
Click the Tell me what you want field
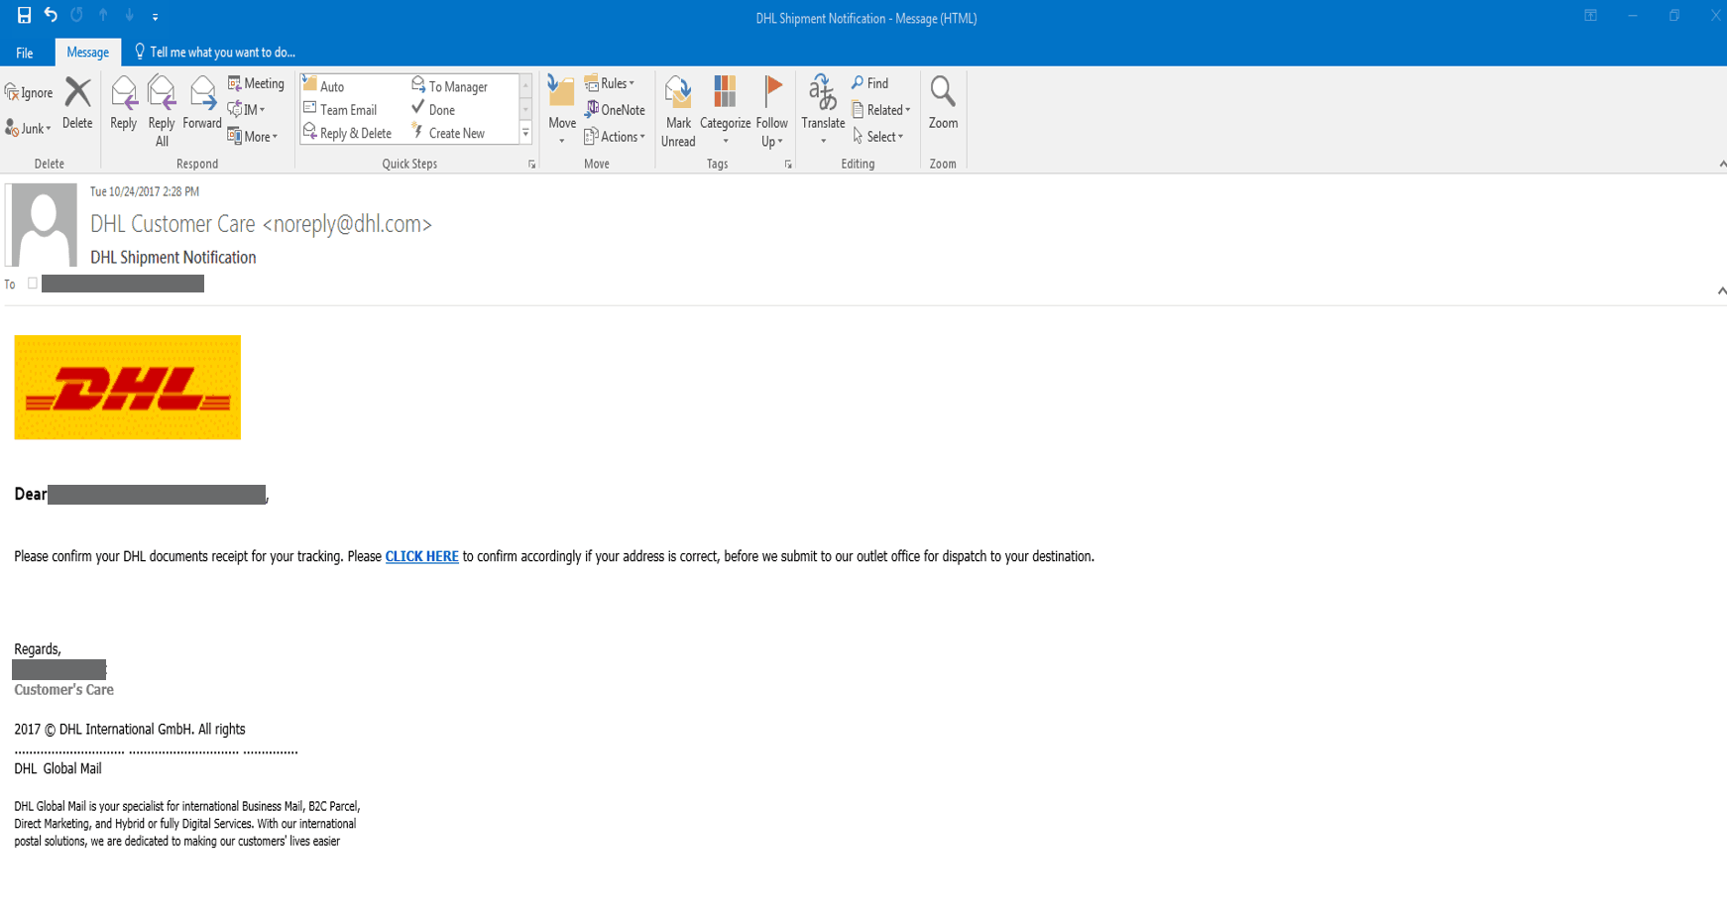pyautogui.click(x=215, y=53)
